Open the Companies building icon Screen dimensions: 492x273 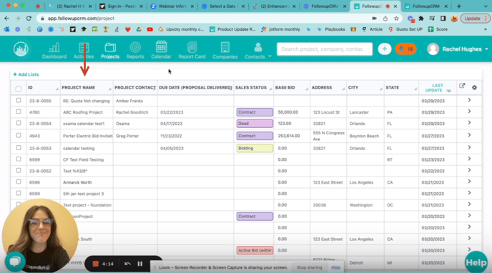pyautogui.click(x=225, y=47)
